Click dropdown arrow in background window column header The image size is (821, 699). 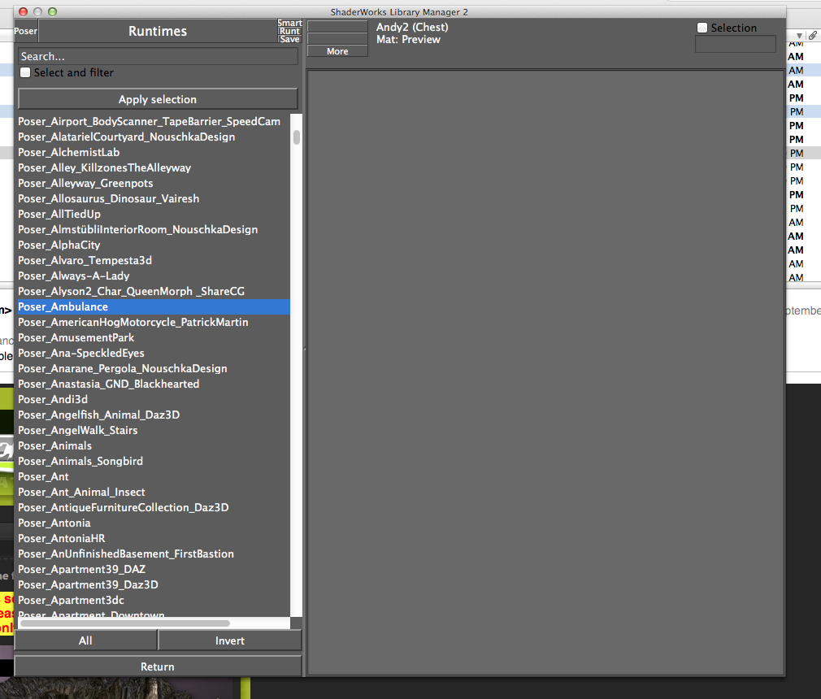(799, 36)
